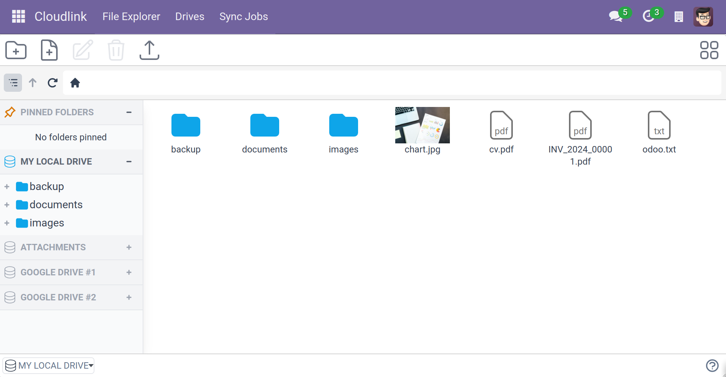Toggle the sidebar tree panel
The image size is (726, 377).
pyautogui.click(x=13, y=83)
